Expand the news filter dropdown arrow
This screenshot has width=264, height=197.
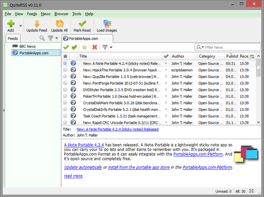point(111,47)
